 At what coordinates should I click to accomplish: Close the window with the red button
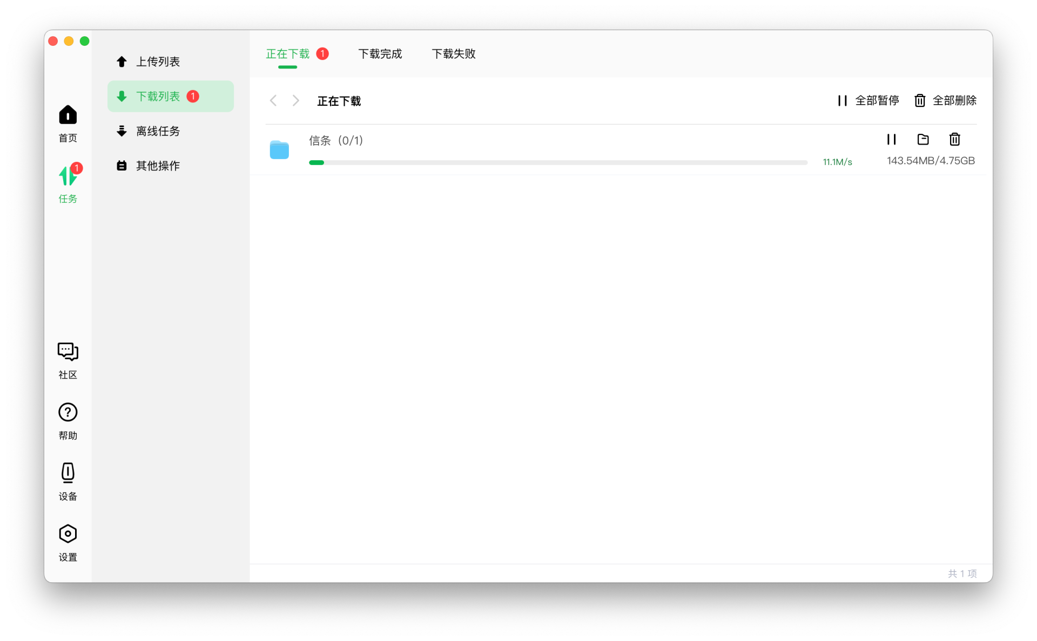click(x=53, y=41)
